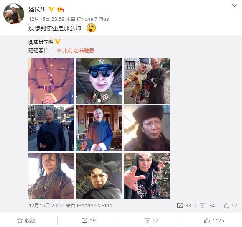The width and height of the screenshot is (242, 227).
Task: Open the clown costume photo thumbnail
Action: (147, 81)
